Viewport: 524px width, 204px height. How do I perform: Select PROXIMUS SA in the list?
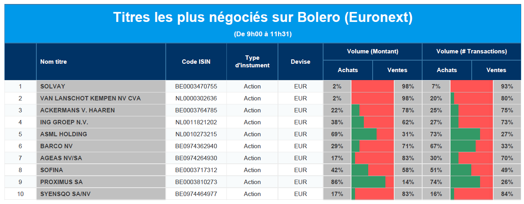coord(62,182)
